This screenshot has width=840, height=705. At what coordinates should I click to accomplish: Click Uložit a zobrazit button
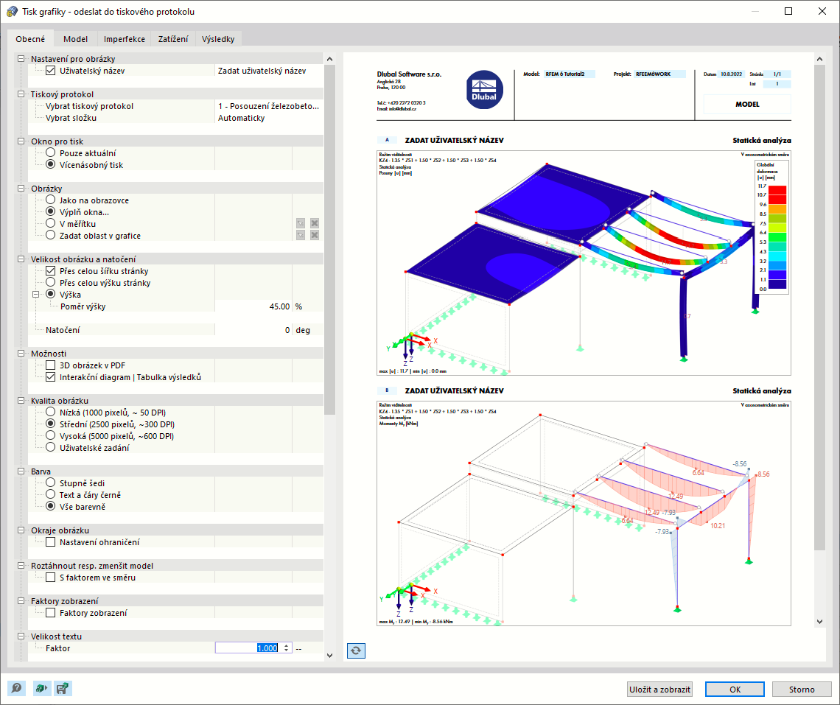(659, 689)
